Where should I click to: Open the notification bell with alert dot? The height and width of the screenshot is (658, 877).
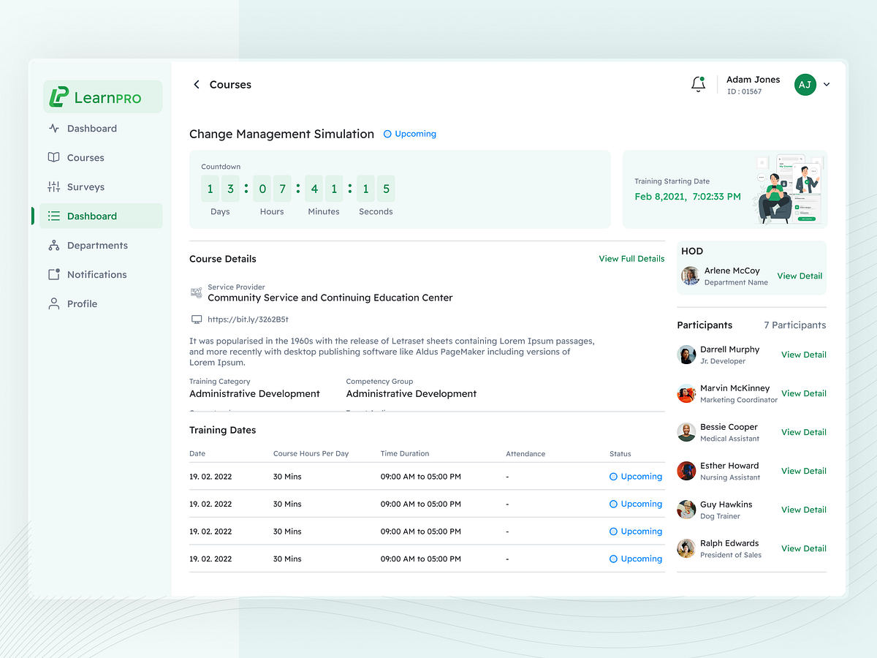[x=698, y=84]
